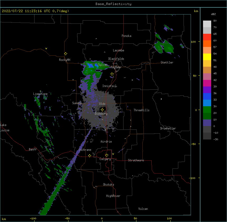The height and width of the screenshot is (222, 227).
Task: Click the Base_Reflectivity title
Action: [x=113, y=4]
